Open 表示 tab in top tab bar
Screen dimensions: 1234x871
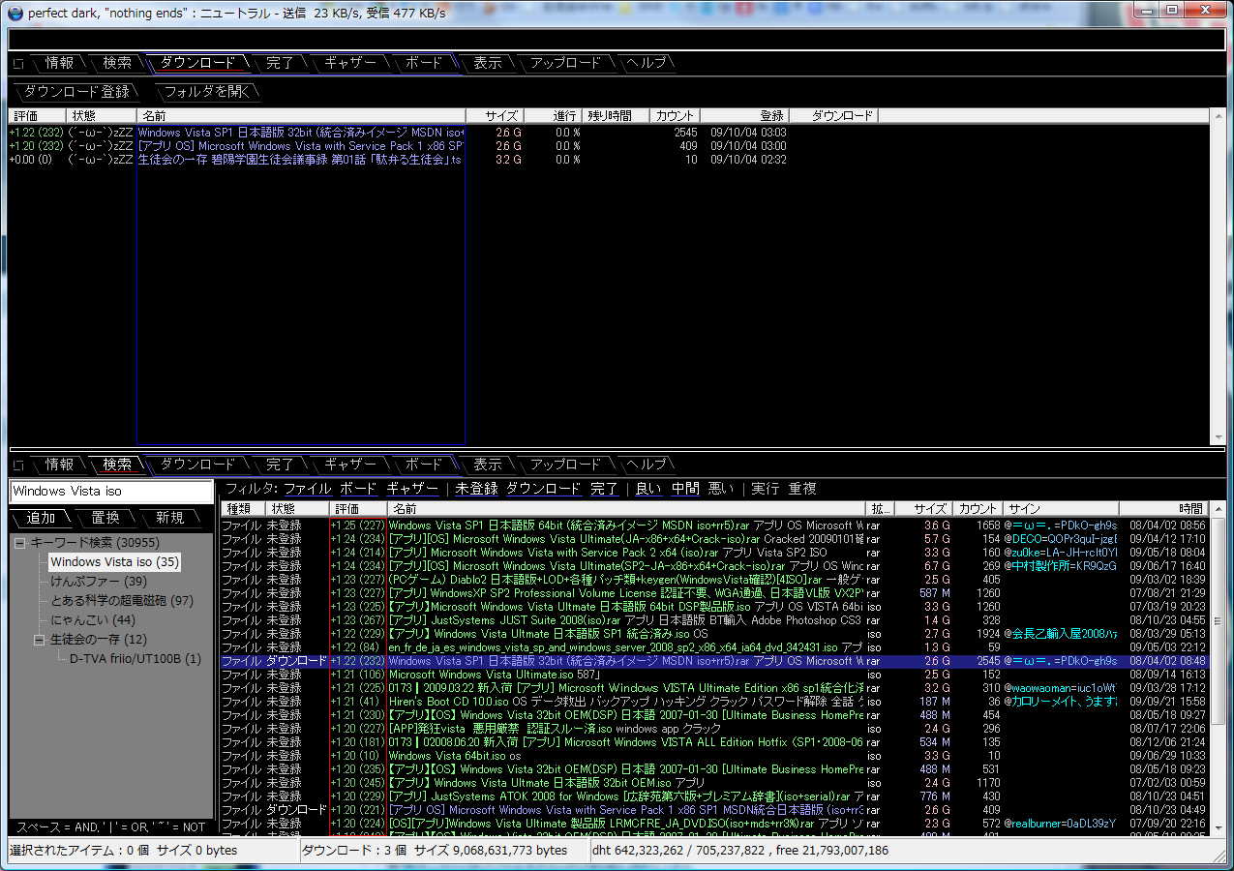488,63
